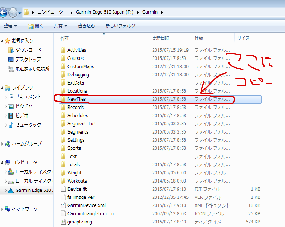Screen dimensions: 285x227
Task: Expand the arrow after コンピューター breadcrumb
Action: (71, 12)
